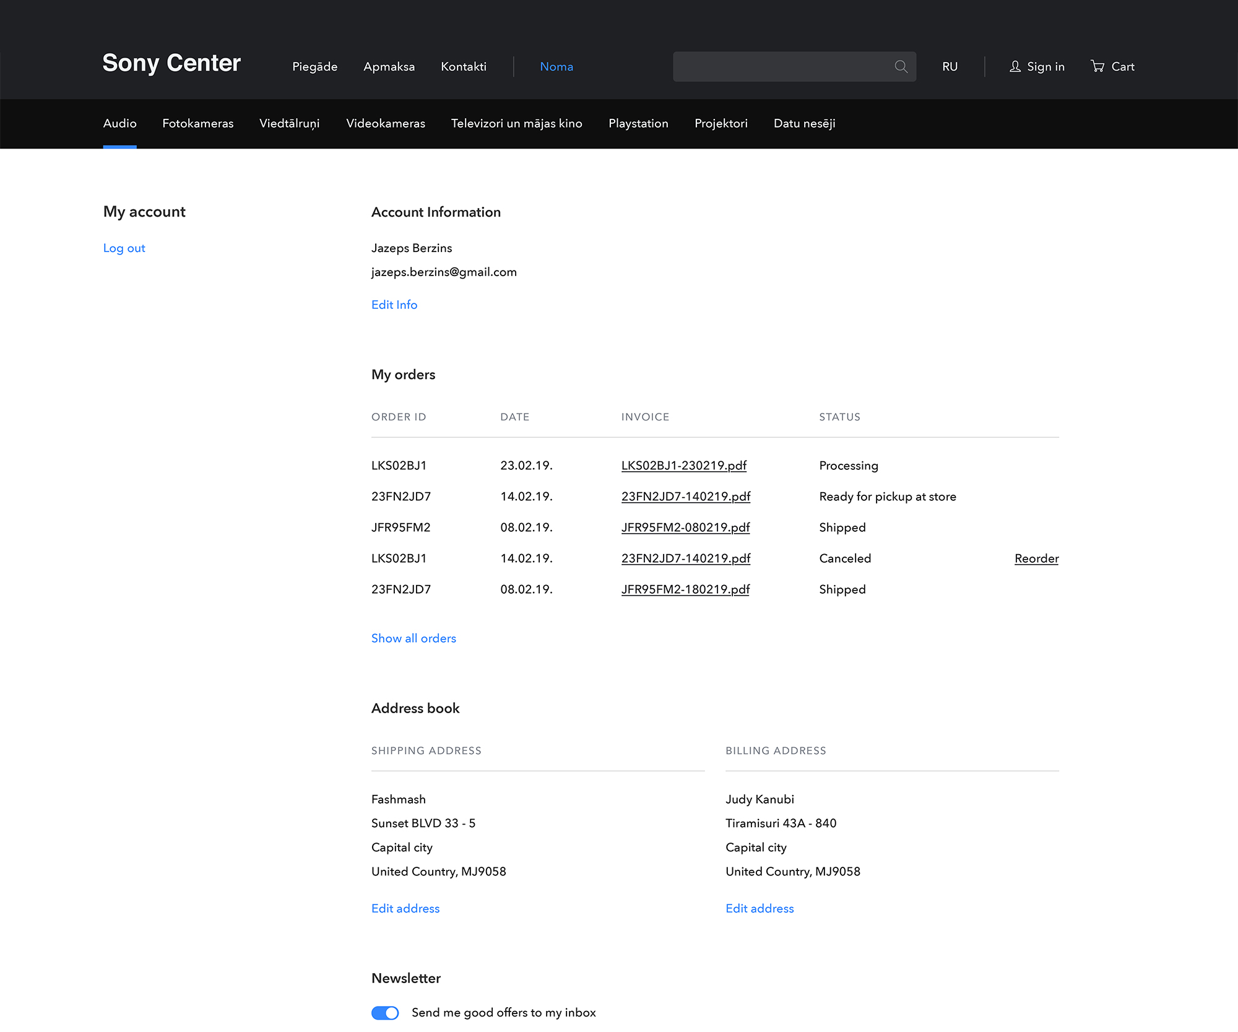Click the Log out link
The image size is (1238, 1032).
[124, 248]
